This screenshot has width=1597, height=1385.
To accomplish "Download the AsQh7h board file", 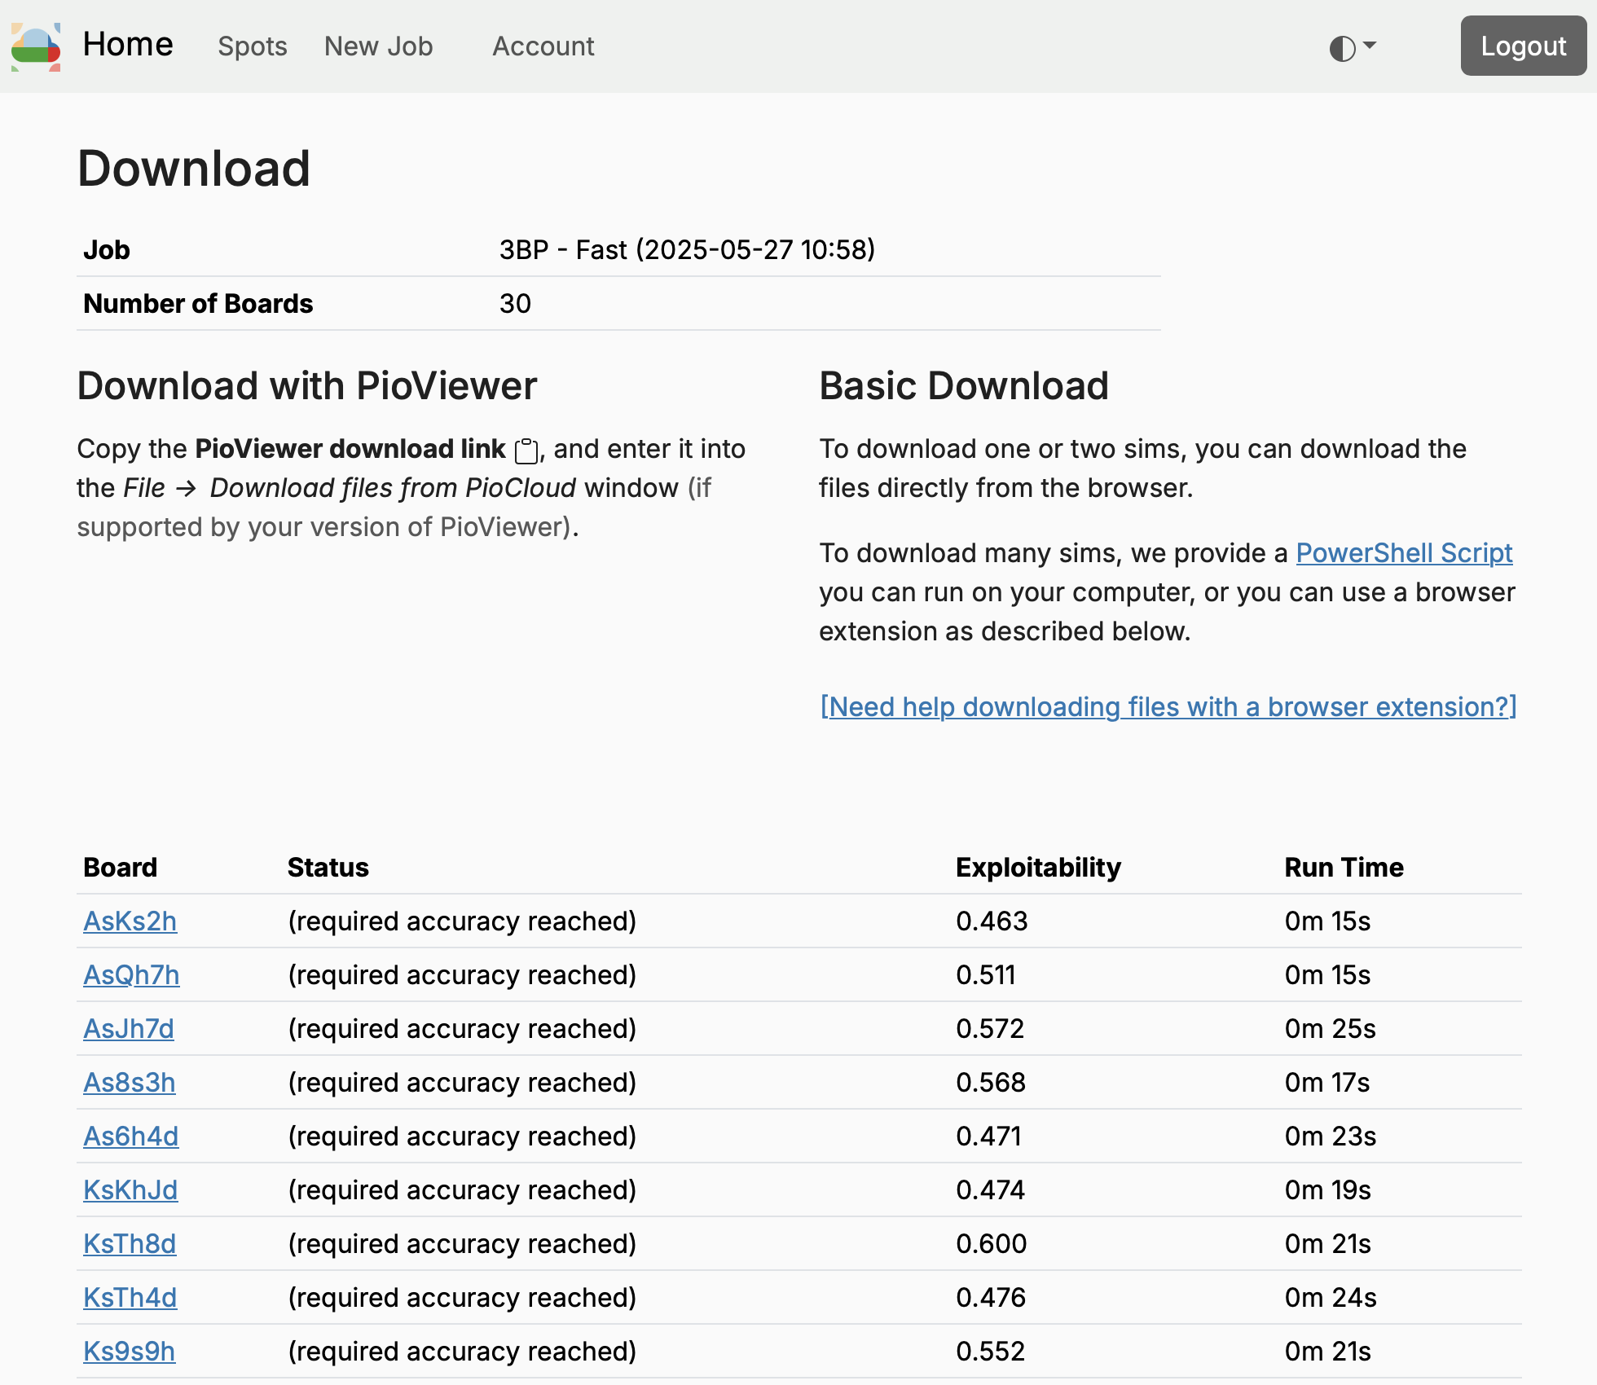I will point(131,975).
